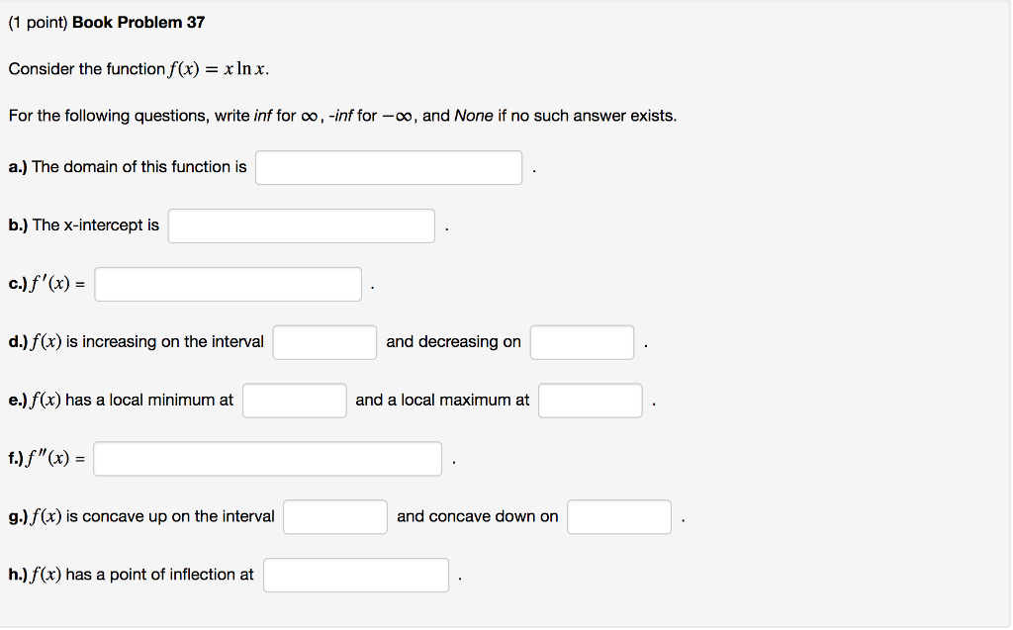Click the f'(x) answer box
Image resolution: width=1013 pixels, height=630 pixels.
coord(227,284)
